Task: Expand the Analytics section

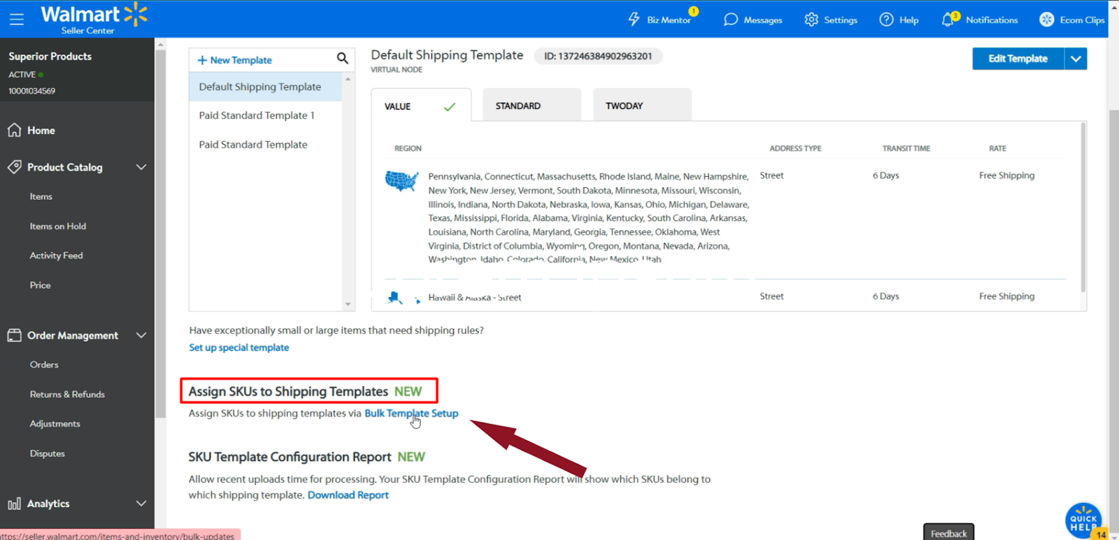Action: [141, 504]
